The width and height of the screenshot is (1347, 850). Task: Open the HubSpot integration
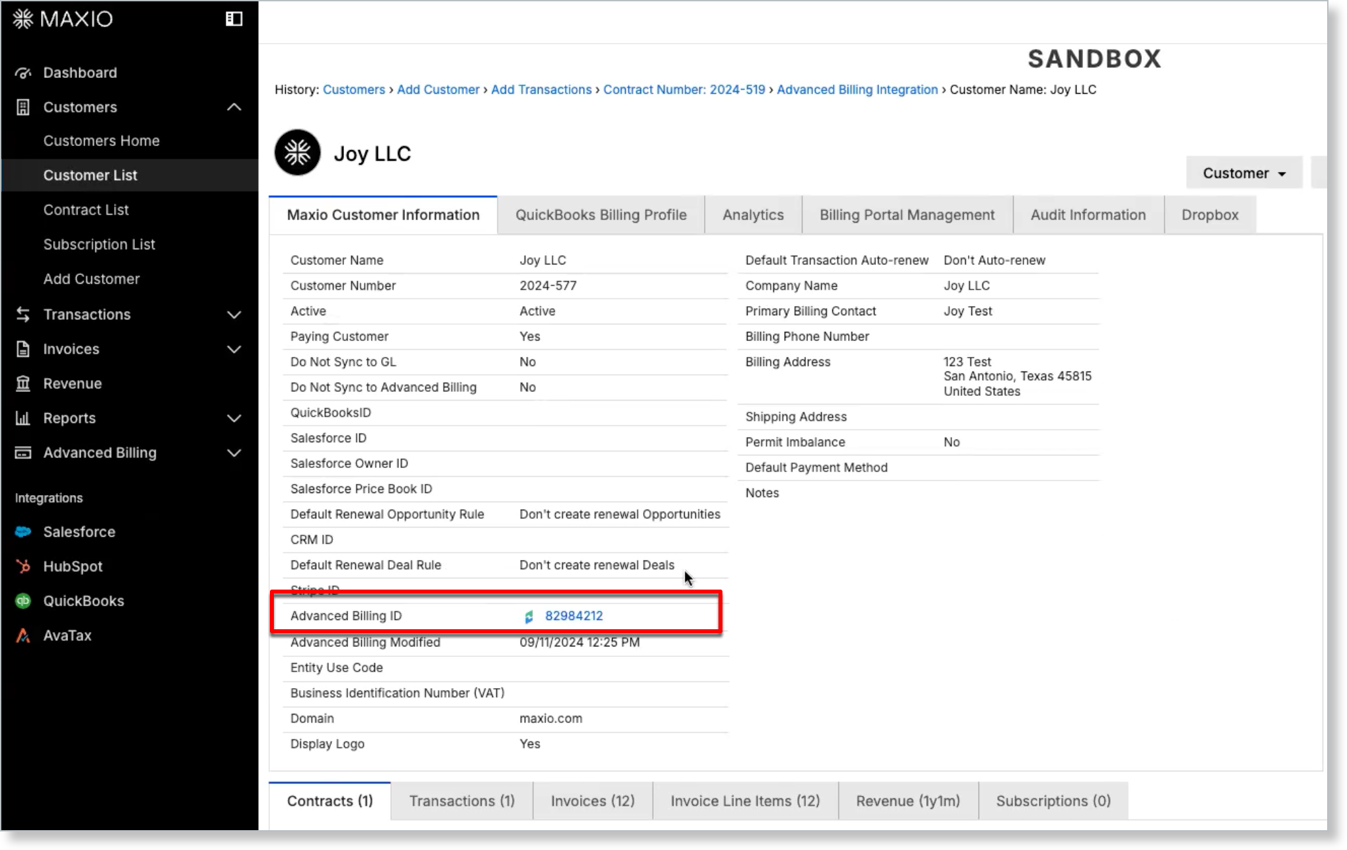click(73, 566)
